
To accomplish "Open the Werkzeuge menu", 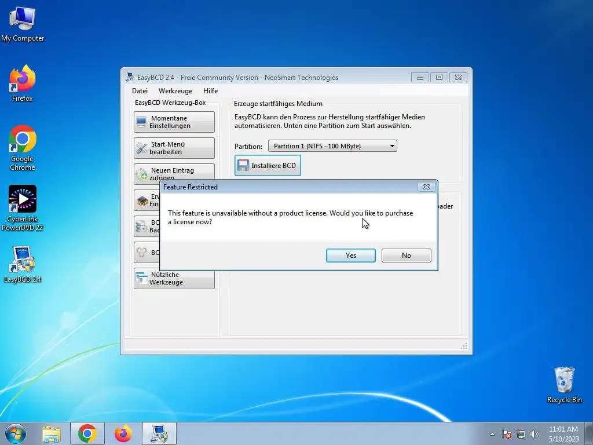I will [x=175, y=91].
